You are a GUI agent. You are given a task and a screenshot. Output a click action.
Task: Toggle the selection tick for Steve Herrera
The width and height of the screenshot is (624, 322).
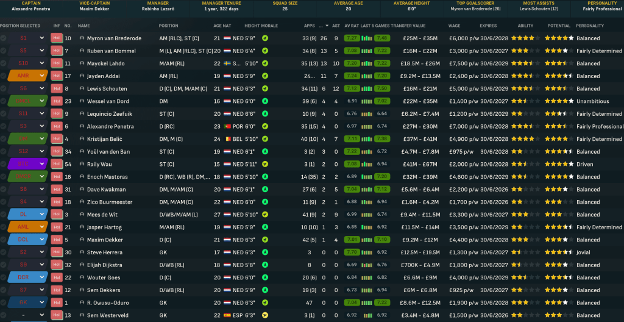[x=4, y=252]
